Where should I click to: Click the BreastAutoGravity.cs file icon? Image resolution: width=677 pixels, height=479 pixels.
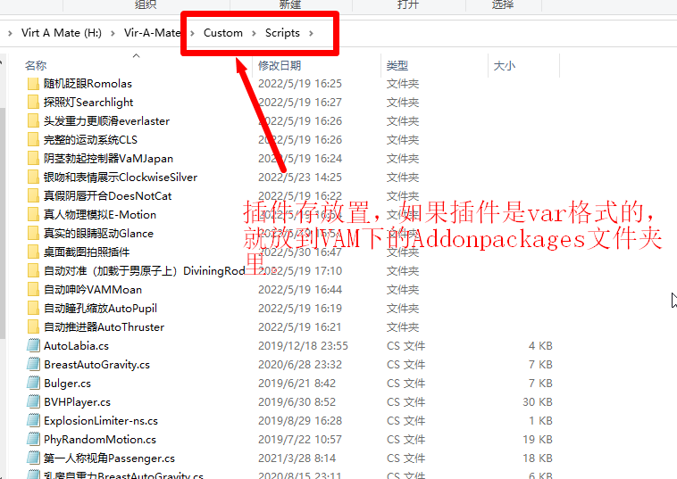click(33, 365)
